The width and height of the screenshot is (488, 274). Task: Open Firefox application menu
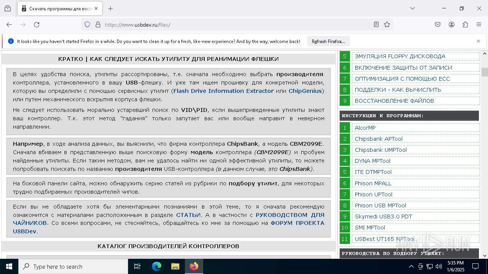tap(479, 24)
